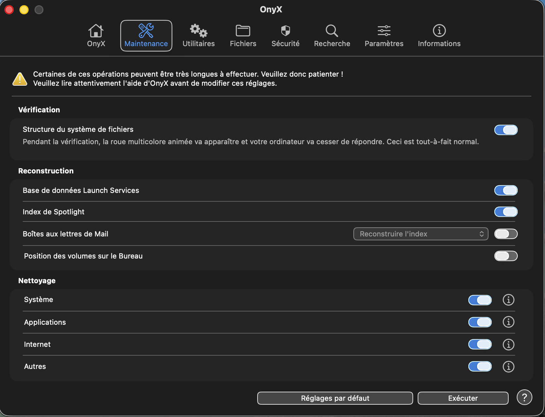Image resolution: width=545 pixels, height=417 pixels.
Task: Run maintenance with Exécuter button
Action: [x=463, y=398]
